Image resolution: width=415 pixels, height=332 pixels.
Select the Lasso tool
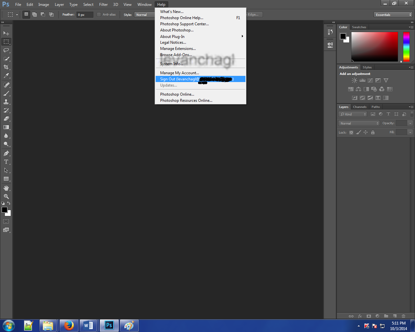point(6,50)
